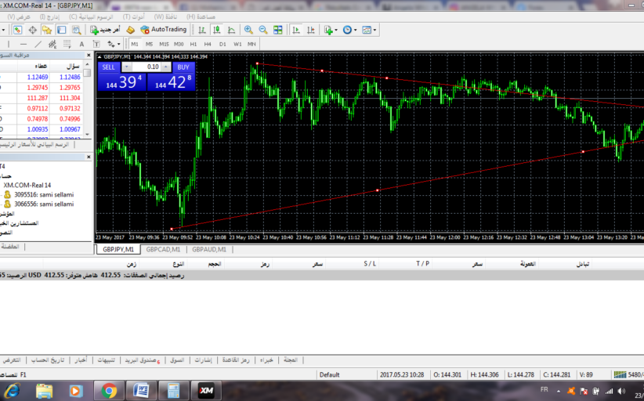
Task: Click the lot volume 0.10 field
Action: pyautogui.click(x=149, y=67)
